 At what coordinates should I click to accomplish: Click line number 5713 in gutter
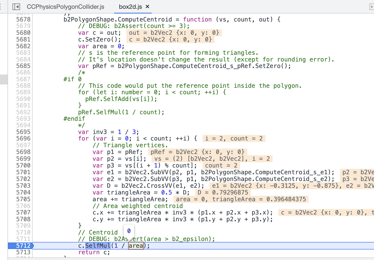pyautogui.click(x=23, y=252)
